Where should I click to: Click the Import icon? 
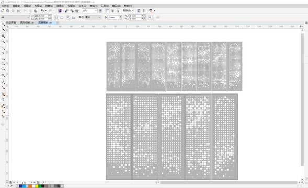(66, 11)
